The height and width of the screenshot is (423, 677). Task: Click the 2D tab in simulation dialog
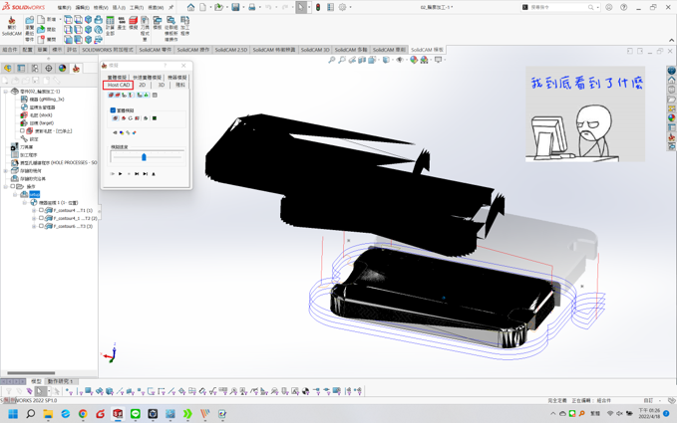(142, 86)
